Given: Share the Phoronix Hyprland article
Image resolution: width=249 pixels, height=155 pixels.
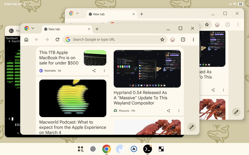Looking at the screenshot, I should (x=168, y=111).
